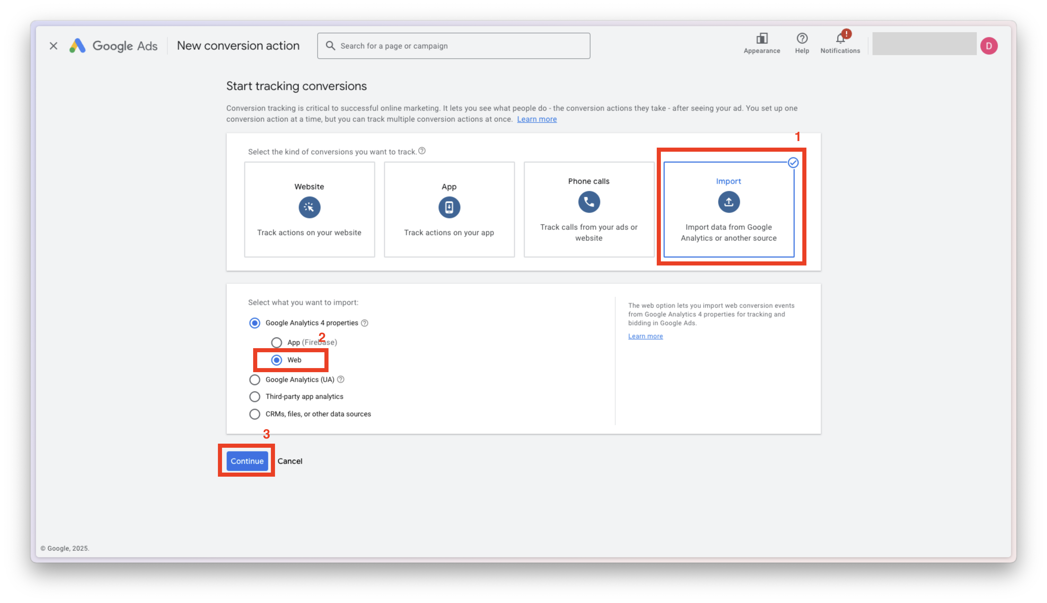Select the App (Firebase) radio option
Image resolution: width=1047 pixels, height=603 pixels.
pos(276,342)
